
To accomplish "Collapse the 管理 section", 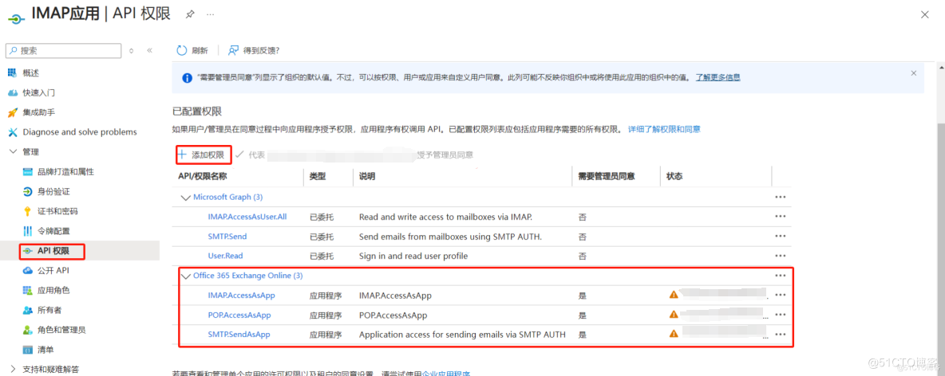I will [x=14, y=151].
